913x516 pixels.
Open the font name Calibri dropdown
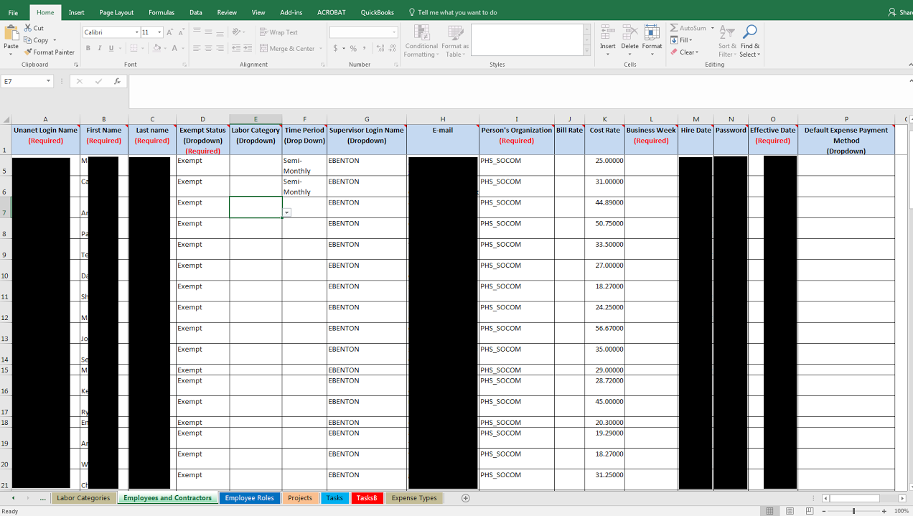(136, 32)
